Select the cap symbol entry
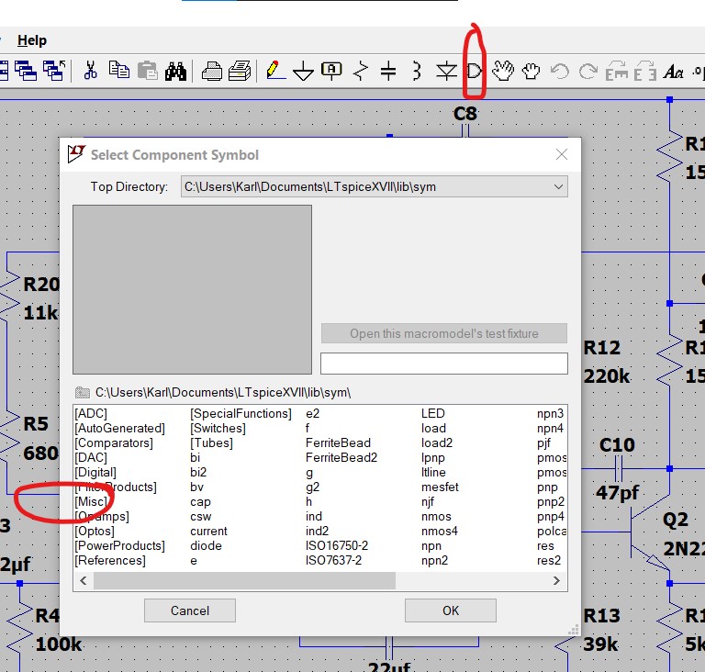Screen dimensions: 705x672 200,501
